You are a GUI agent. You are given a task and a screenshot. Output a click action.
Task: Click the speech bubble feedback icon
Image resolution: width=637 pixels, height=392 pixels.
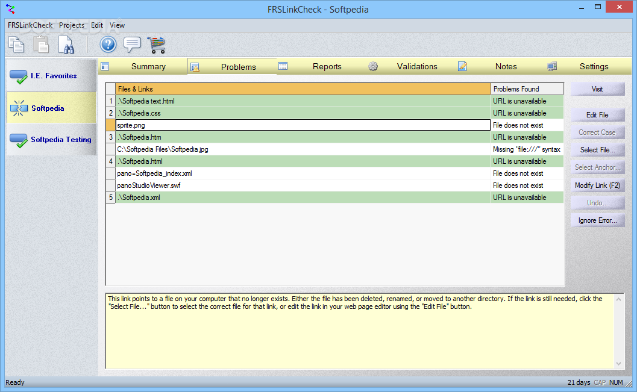pos(132,45)
